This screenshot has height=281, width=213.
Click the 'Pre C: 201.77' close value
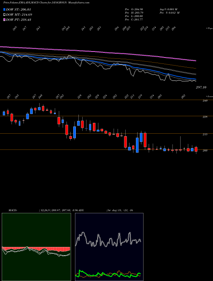(x=134, y=19)
